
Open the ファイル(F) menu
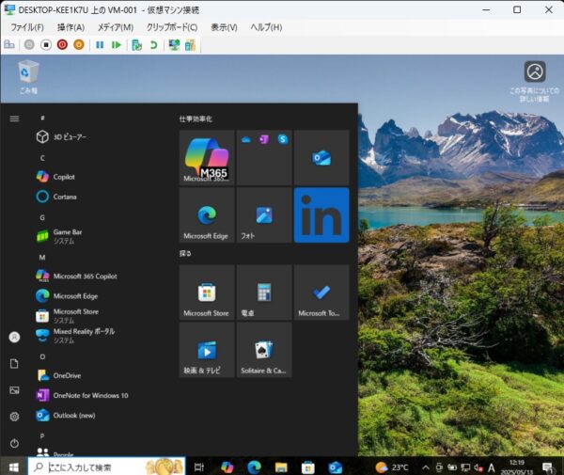[27, 27]
